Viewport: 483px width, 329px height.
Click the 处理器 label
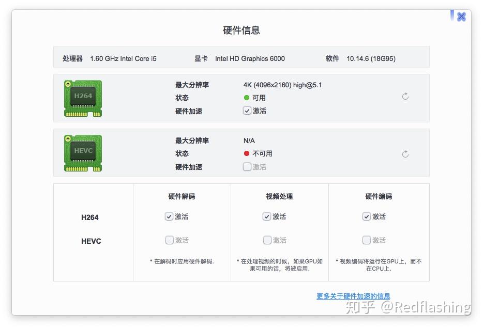coord(72,58)
